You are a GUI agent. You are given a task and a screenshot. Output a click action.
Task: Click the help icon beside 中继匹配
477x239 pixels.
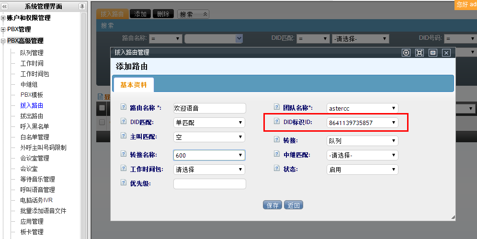(276, 154)
